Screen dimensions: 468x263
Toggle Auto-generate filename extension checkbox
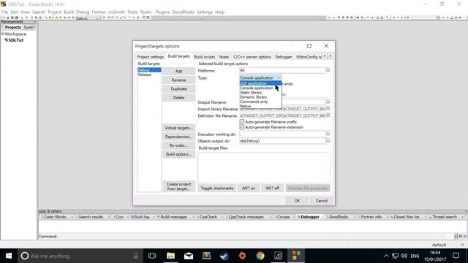pyautogui.click(x=242, y=127)
